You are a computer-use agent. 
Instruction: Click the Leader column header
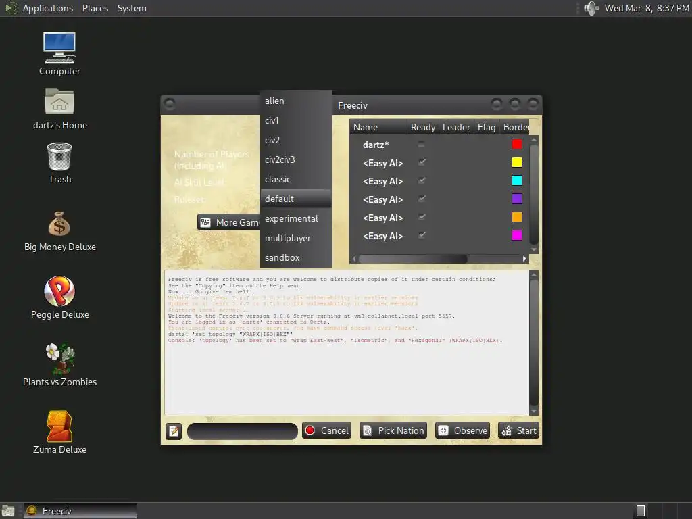click(456, 127)
